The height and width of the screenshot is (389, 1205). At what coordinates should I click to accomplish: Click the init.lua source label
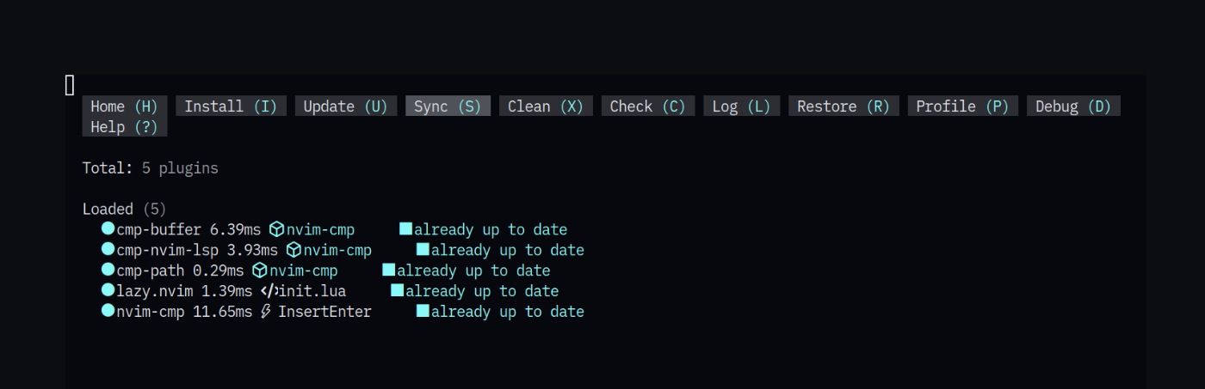tap(312, 291)
